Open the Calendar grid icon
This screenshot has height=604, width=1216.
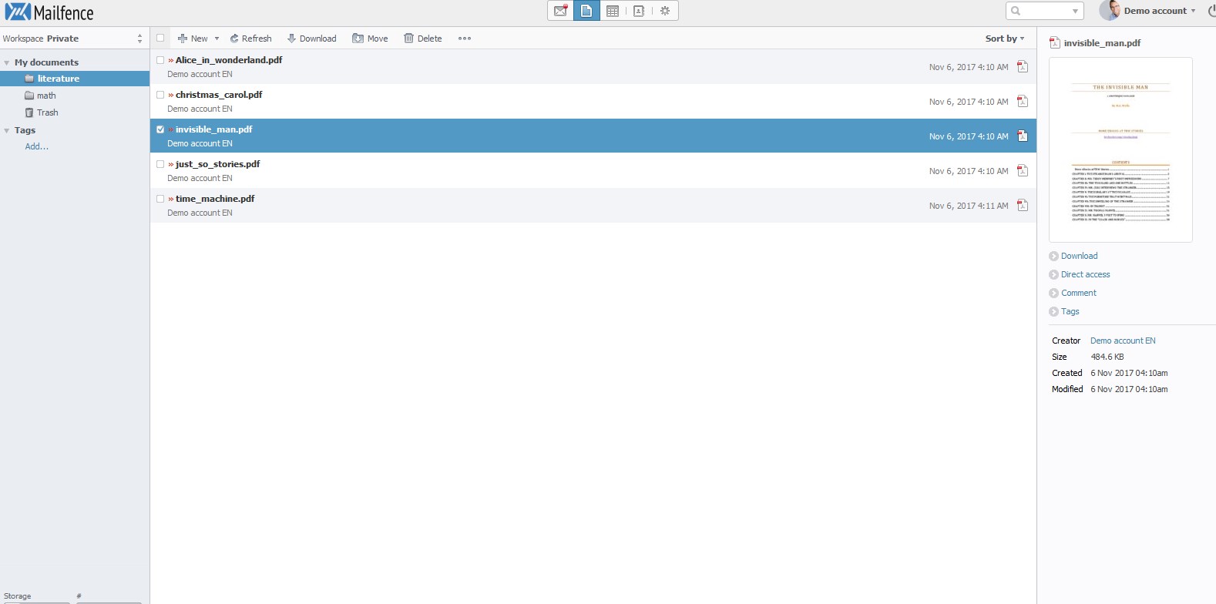613,11
